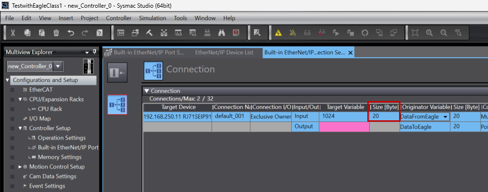Select Operation Settings tree item

(62, 138)
